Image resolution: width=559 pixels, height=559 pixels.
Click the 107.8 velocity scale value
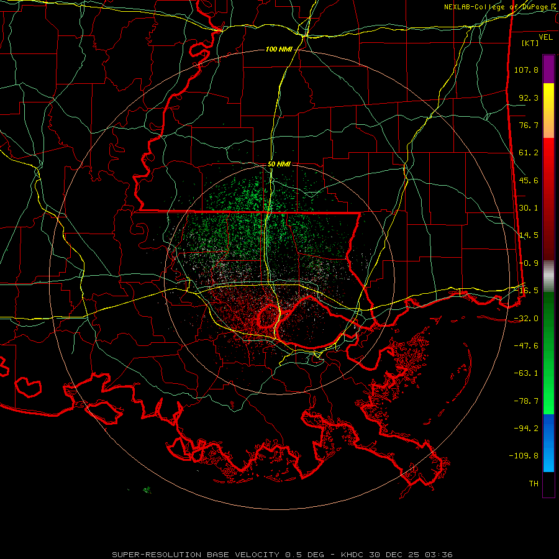click(526, 70)
